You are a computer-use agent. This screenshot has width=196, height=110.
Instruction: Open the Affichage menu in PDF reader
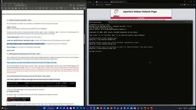pos(10,3)
